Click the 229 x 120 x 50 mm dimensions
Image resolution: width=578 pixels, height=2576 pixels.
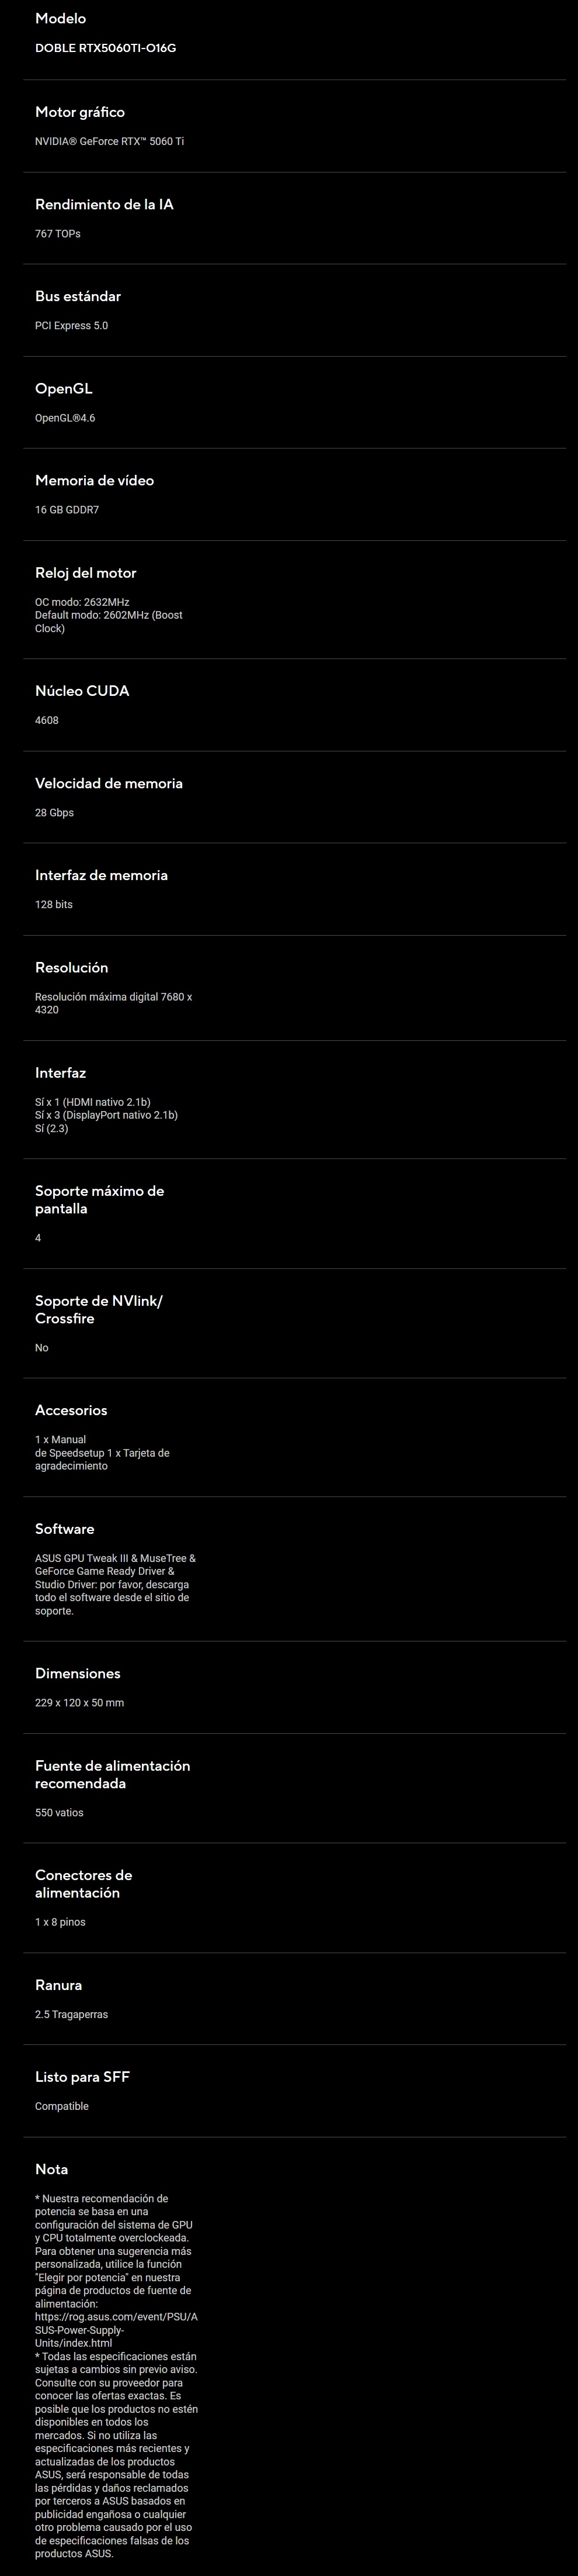pyautogui.click(x=79, y=1702)
